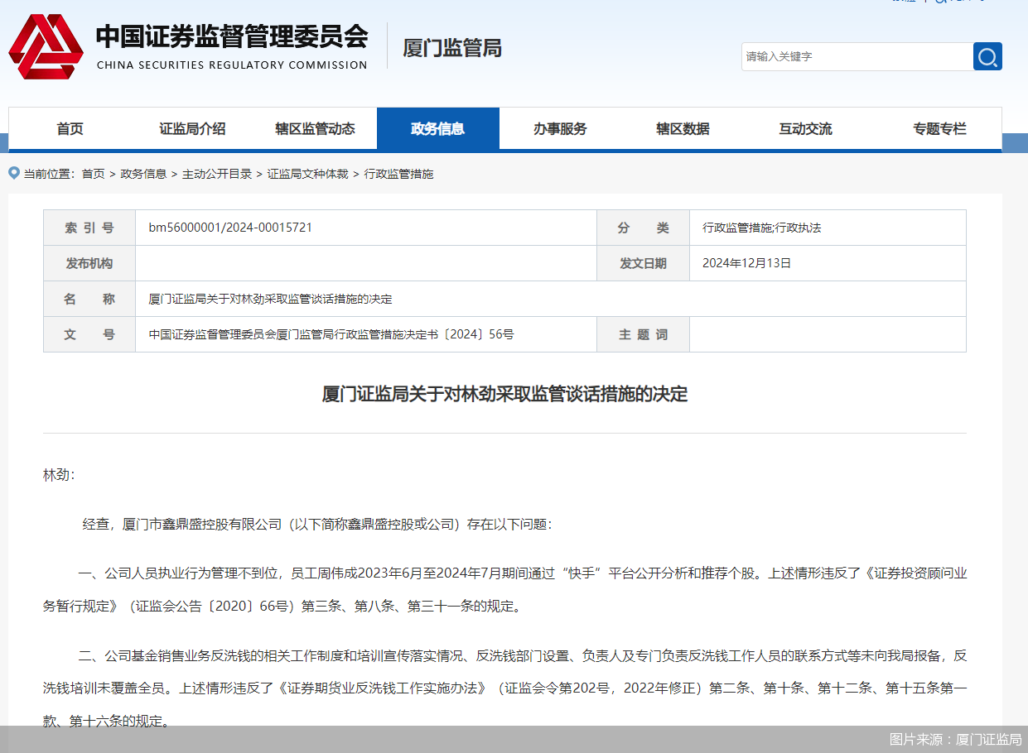Open the 证监局介绍 navigation tab

(x=192, y=129)
